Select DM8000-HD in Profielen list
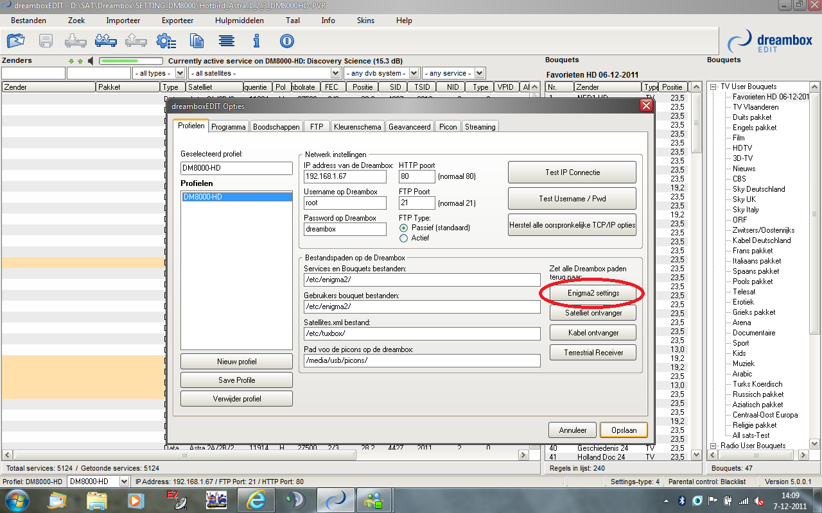822x513 pixels. click(236, 197)
